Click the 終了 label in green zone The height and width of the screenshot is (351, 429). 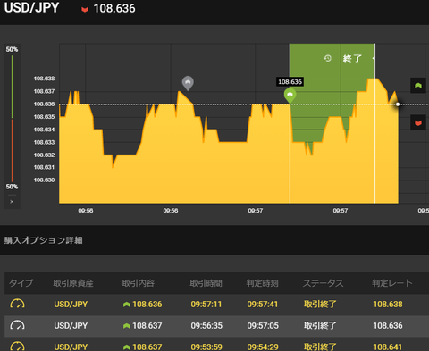[x=352, y=58]
